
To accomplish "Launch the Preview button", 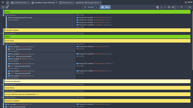I will click(89, 7).
